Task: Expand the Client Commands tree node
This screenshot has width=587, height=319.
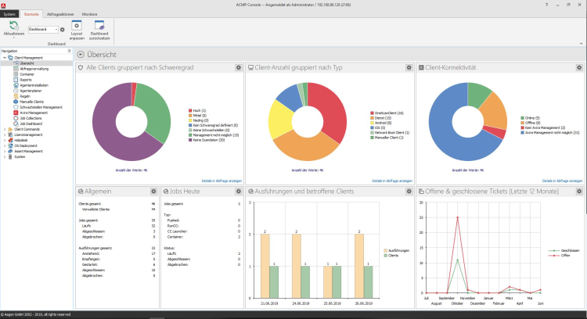Action: coord(5,129)
